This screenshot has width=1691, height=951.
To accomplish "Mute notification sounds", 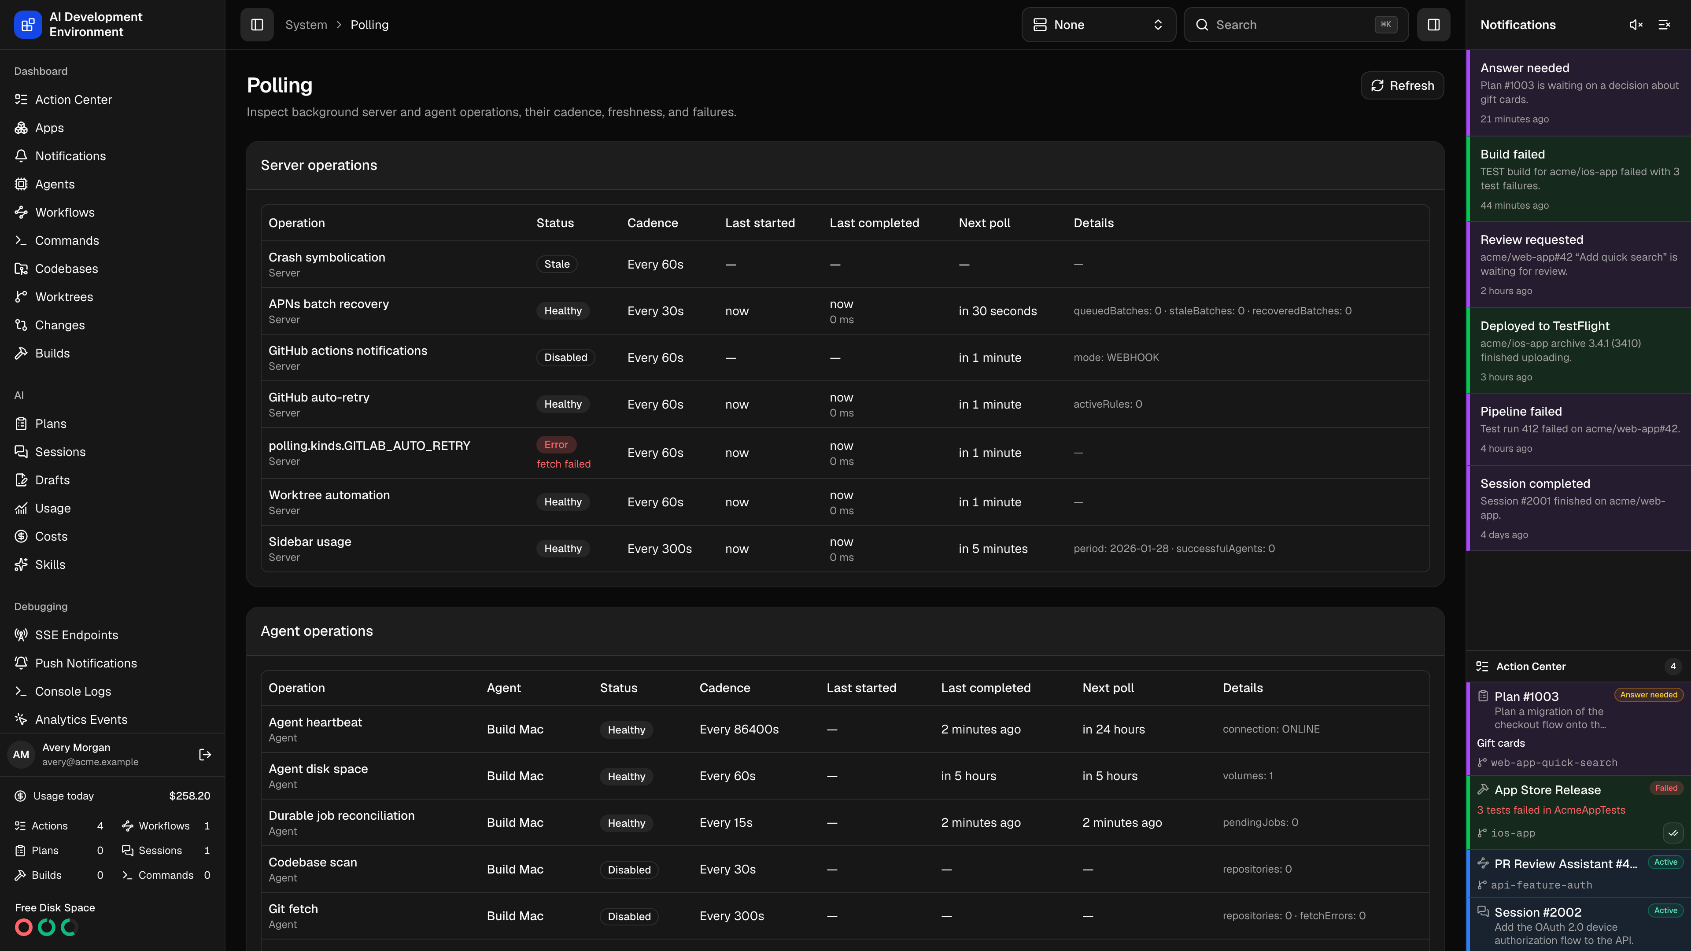I will pyautogui.click(x=1636, y=25).
